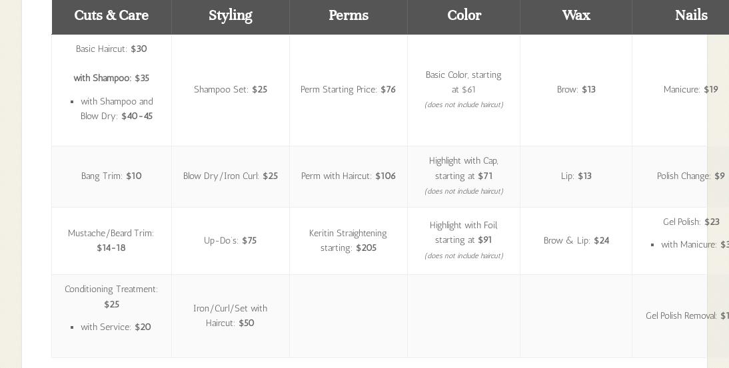Click the Bang Trim $10 entry

[111, 176]
